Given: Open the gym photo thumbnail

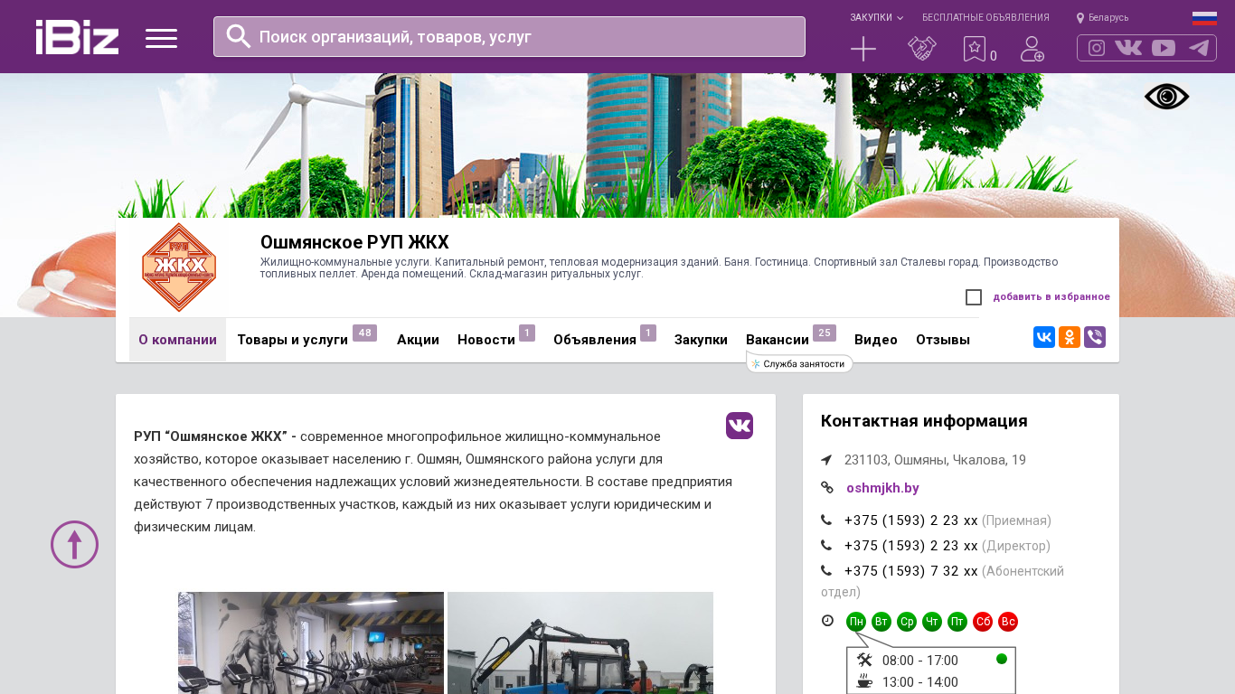Looking at the screenshot, I should coord(311,642).
